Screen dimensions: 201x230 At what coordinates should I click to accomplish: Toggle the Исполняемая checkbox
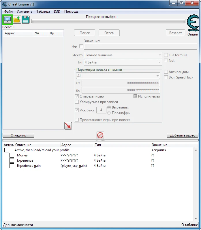coord(135,96)
